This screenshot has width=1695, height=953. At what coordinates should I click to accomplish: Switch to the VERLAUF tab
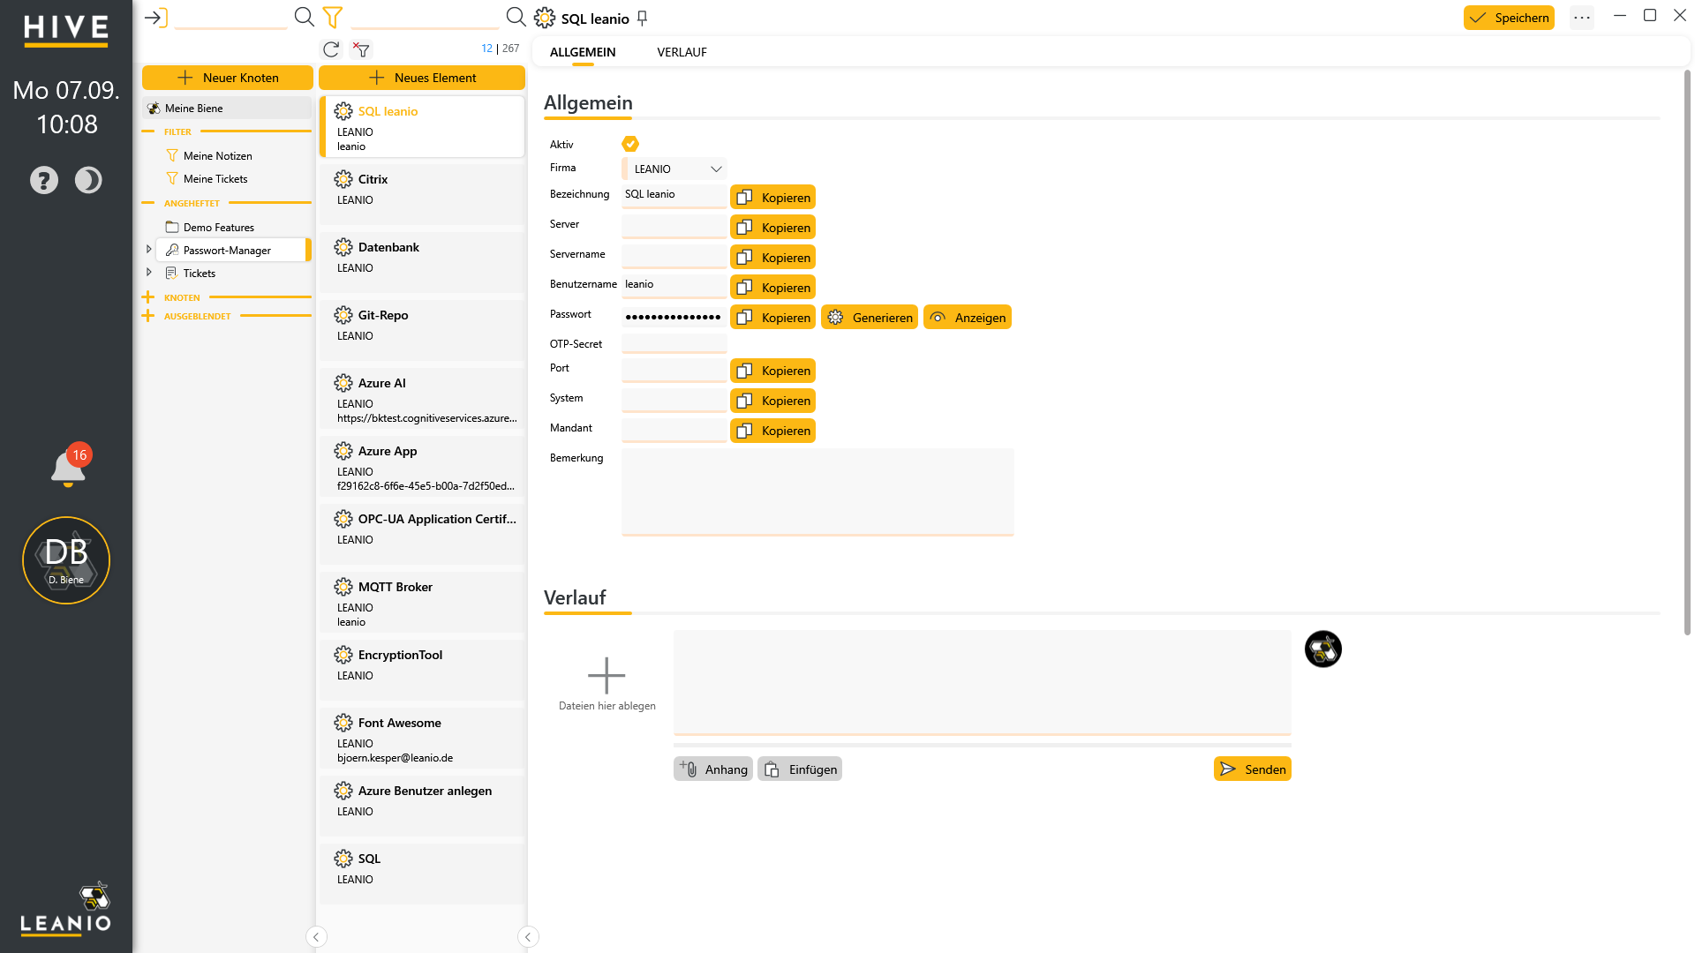[682, 52]
